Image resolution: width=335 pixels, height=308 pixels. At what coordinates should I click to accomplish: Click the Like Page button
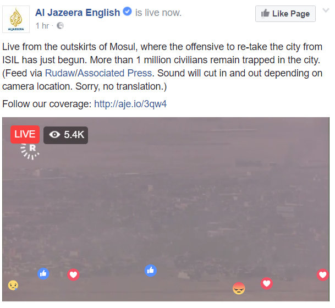tap(285, 14)
